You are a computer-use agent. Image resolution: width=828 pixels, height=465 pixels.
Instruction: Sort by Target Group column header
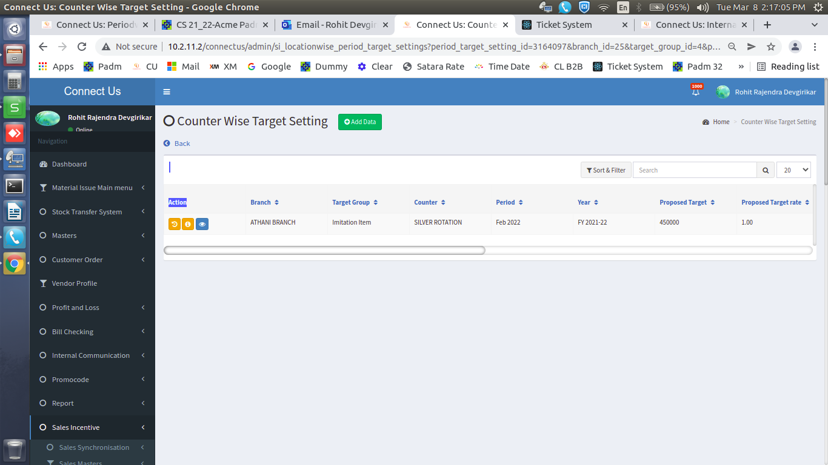coord(355,202)
